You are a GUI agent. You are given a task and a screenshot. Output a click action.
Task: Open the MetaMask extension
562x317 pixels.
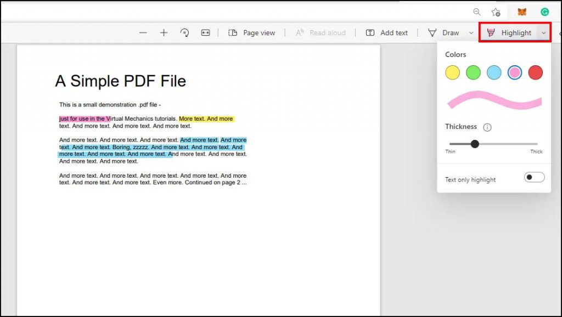[521, 11]
